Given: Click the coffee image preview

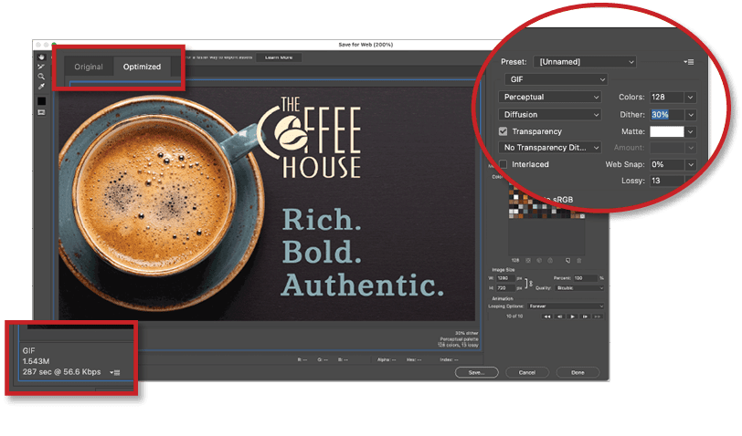Looking at the screenshot, I should tap(267, 203).
